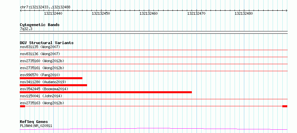Open variant esv3542445 (Boomsma2014)

pos(44,89)
